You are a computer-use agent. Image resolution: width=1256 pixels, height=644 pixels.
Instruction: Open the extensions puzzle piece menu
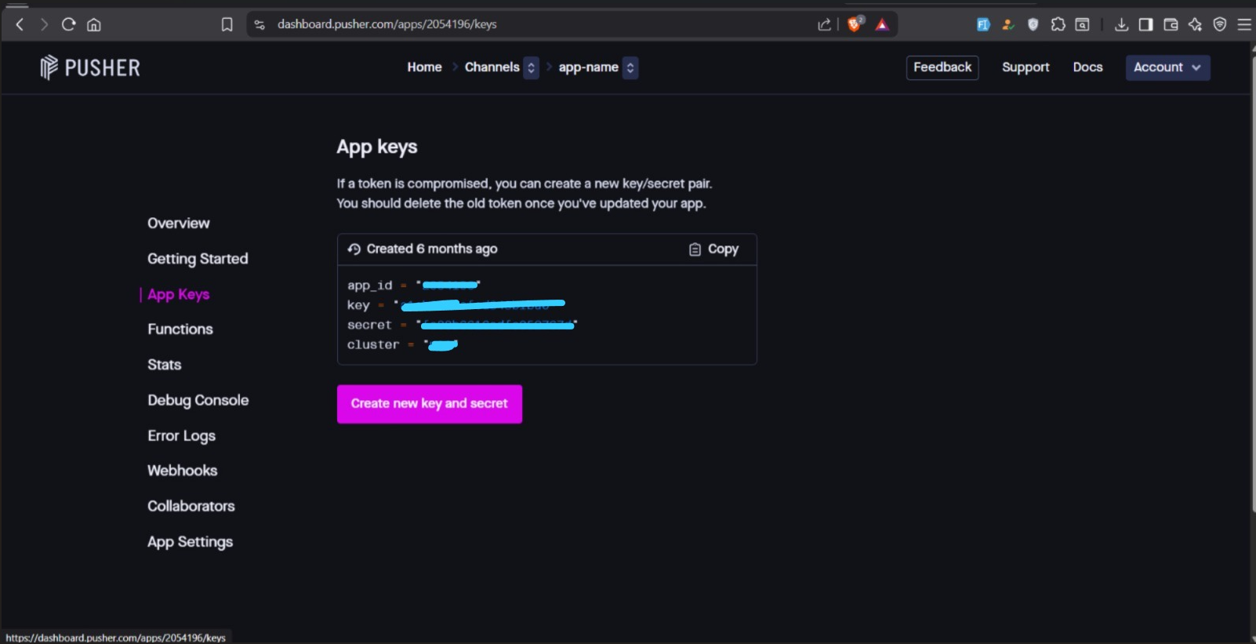tap(1058, 24)
